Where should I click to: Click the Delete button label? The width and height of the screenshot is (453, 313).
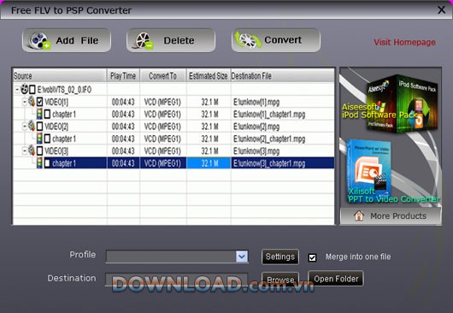coord(179,40)
